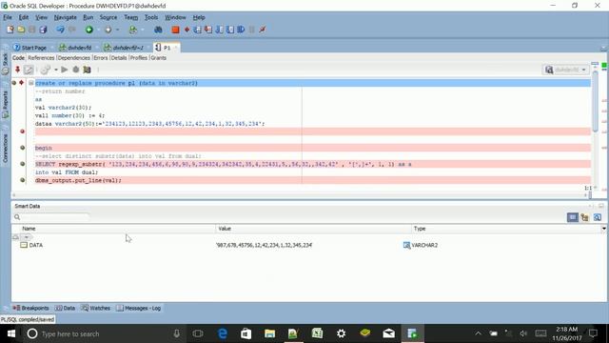Click the binoculars Find DB Object icon
The height and width of the screenshot is (343, 609).
click(158, 30)
